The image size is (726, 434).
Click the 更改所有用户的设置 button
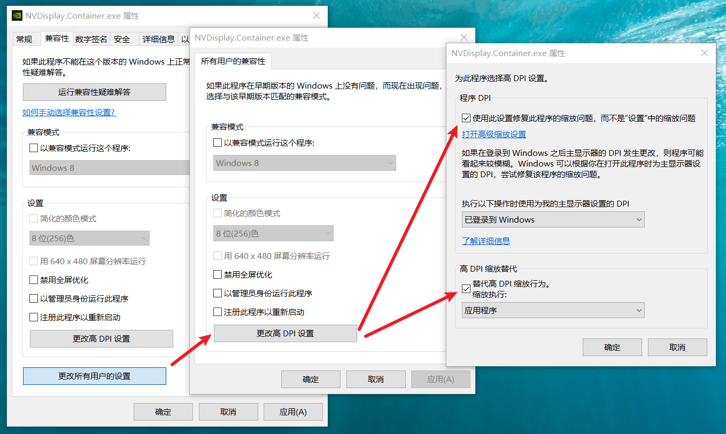[x=95, y=376]
